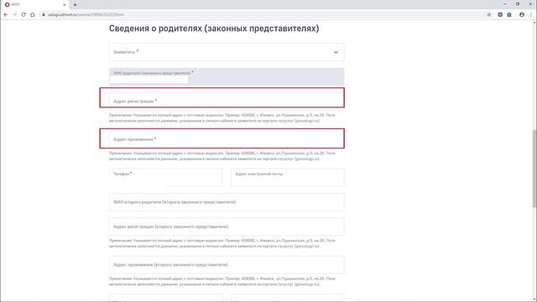Open the browser home page

point(33,15)
